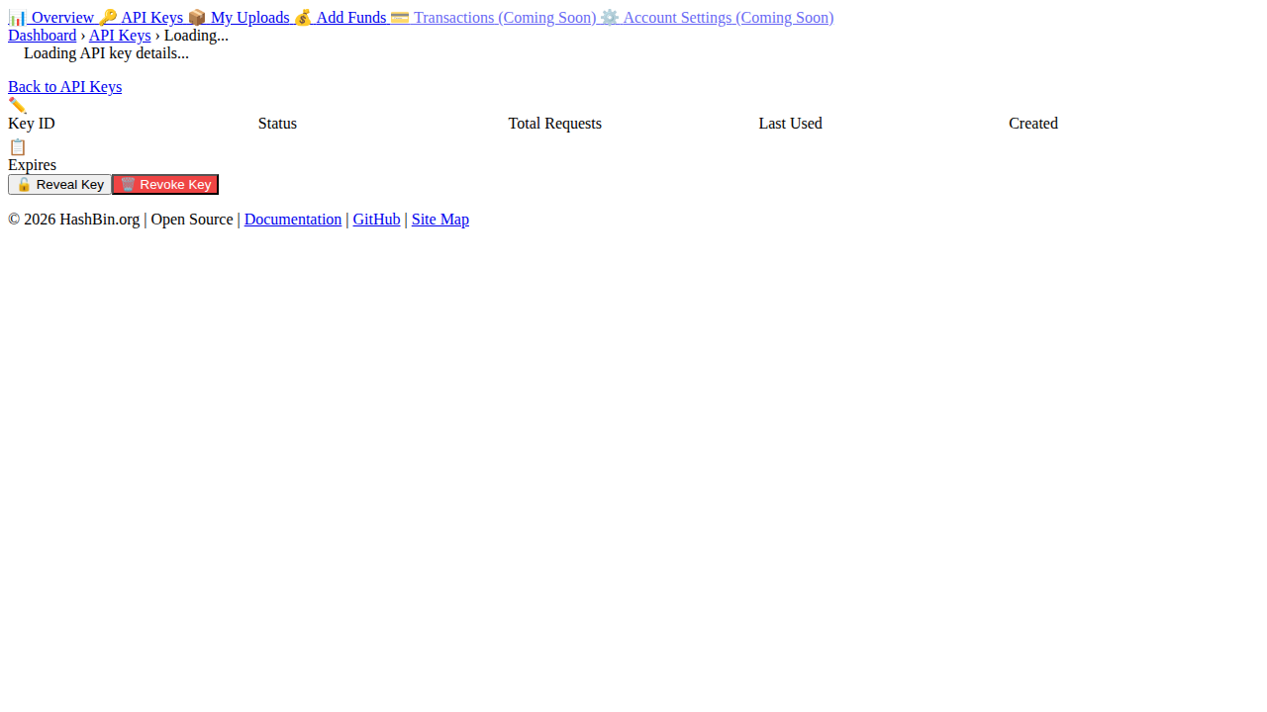This screenshot has width=1267, height=712.
Task: Click the Total Requests label
Action: (x=554, y=124)
